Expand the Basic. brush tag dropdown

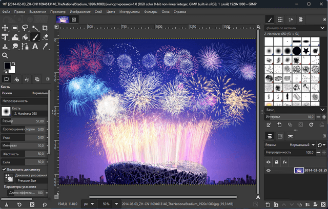click(323, 110)
